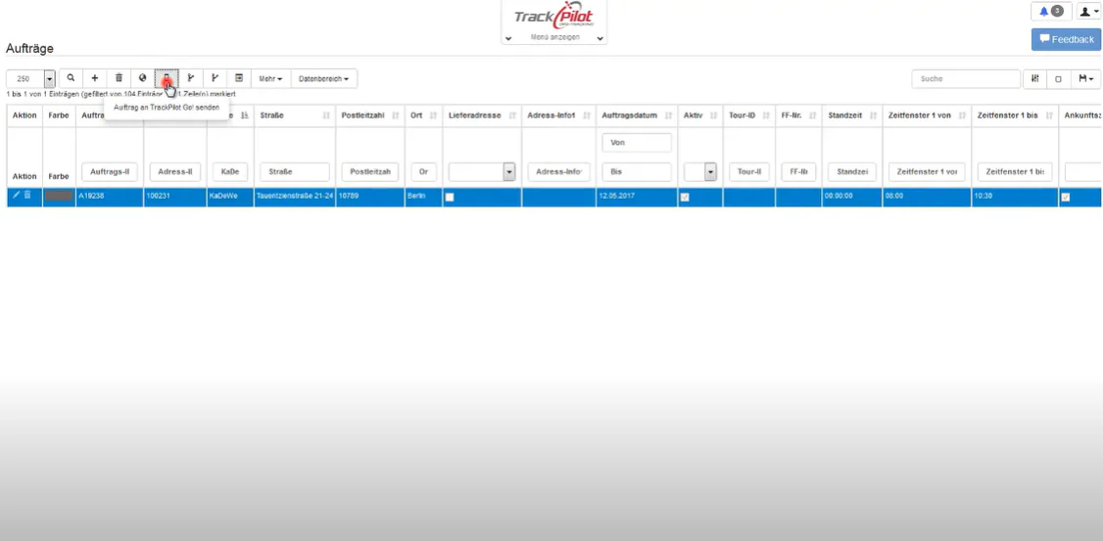Open the save disk dropdown
Viewport: 1103px width, 541px height.
[1085, 78]
